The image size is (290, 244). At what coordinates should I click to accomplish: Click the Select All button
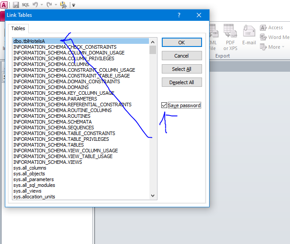click(182, 69)
